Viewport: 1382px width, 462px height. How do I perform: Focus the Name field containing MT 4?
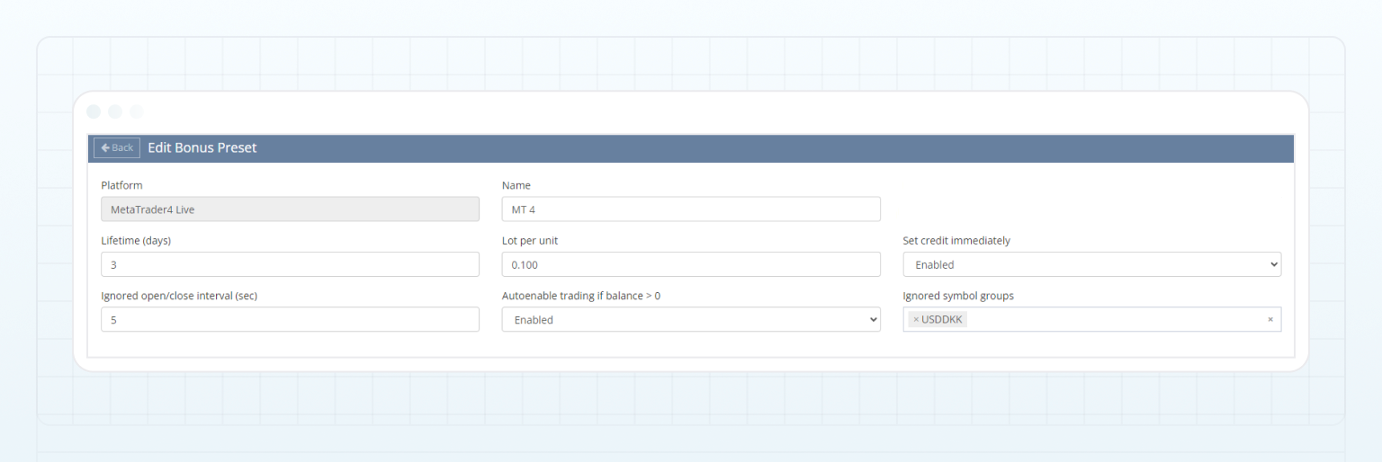pyautogui.click(x=690, y=209)
